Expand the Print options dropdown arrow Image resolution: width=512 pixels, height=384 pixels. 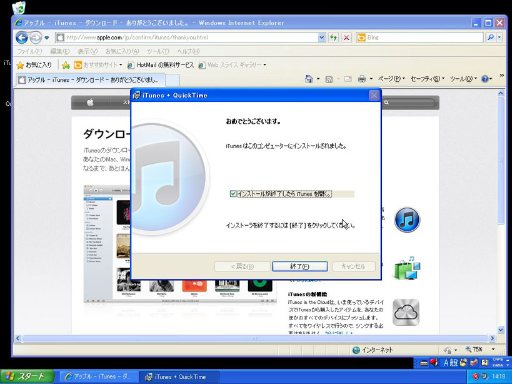371,79
